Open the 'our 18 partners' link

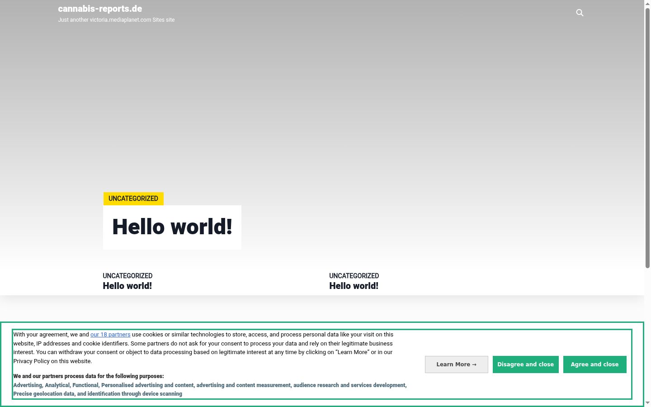110,335
